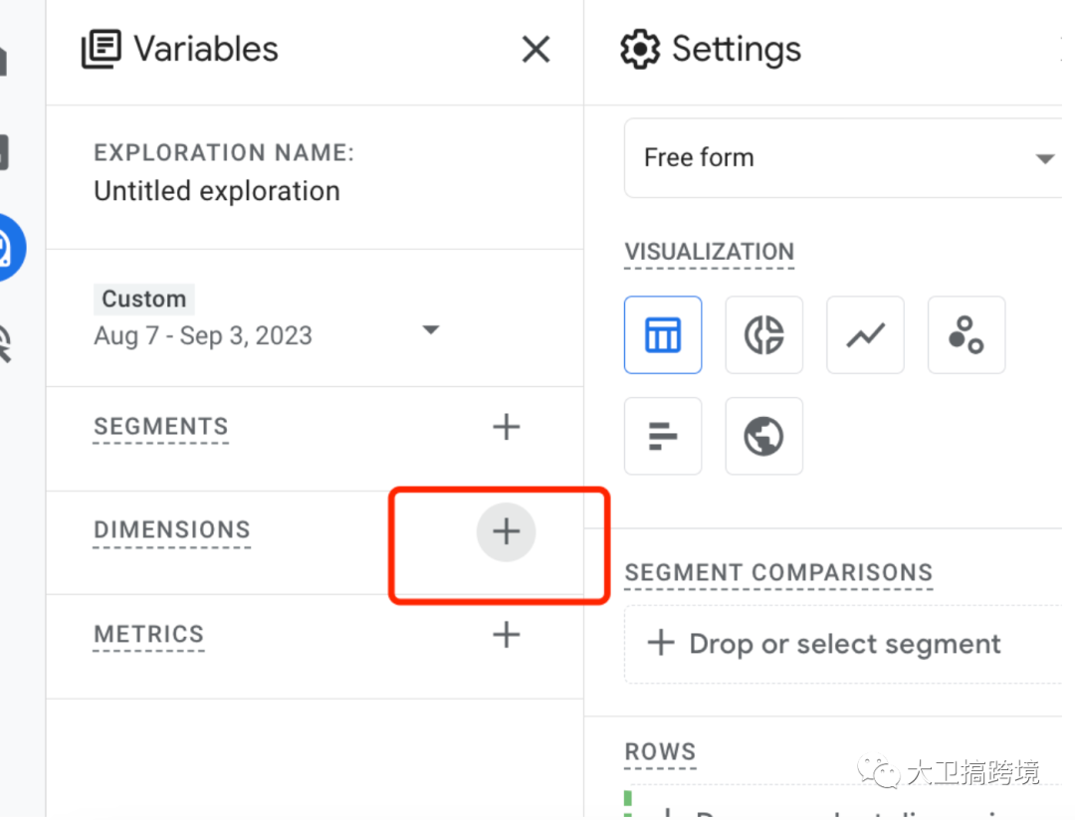The height and width of the screenshot is (820, 1075).
Task: Click the METRICS section label
Action: click(148, 635)
